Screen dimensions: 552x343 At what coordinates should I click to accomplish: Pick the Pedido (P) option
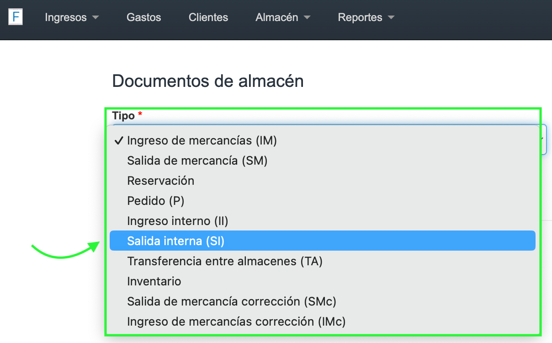click(156, 201)
